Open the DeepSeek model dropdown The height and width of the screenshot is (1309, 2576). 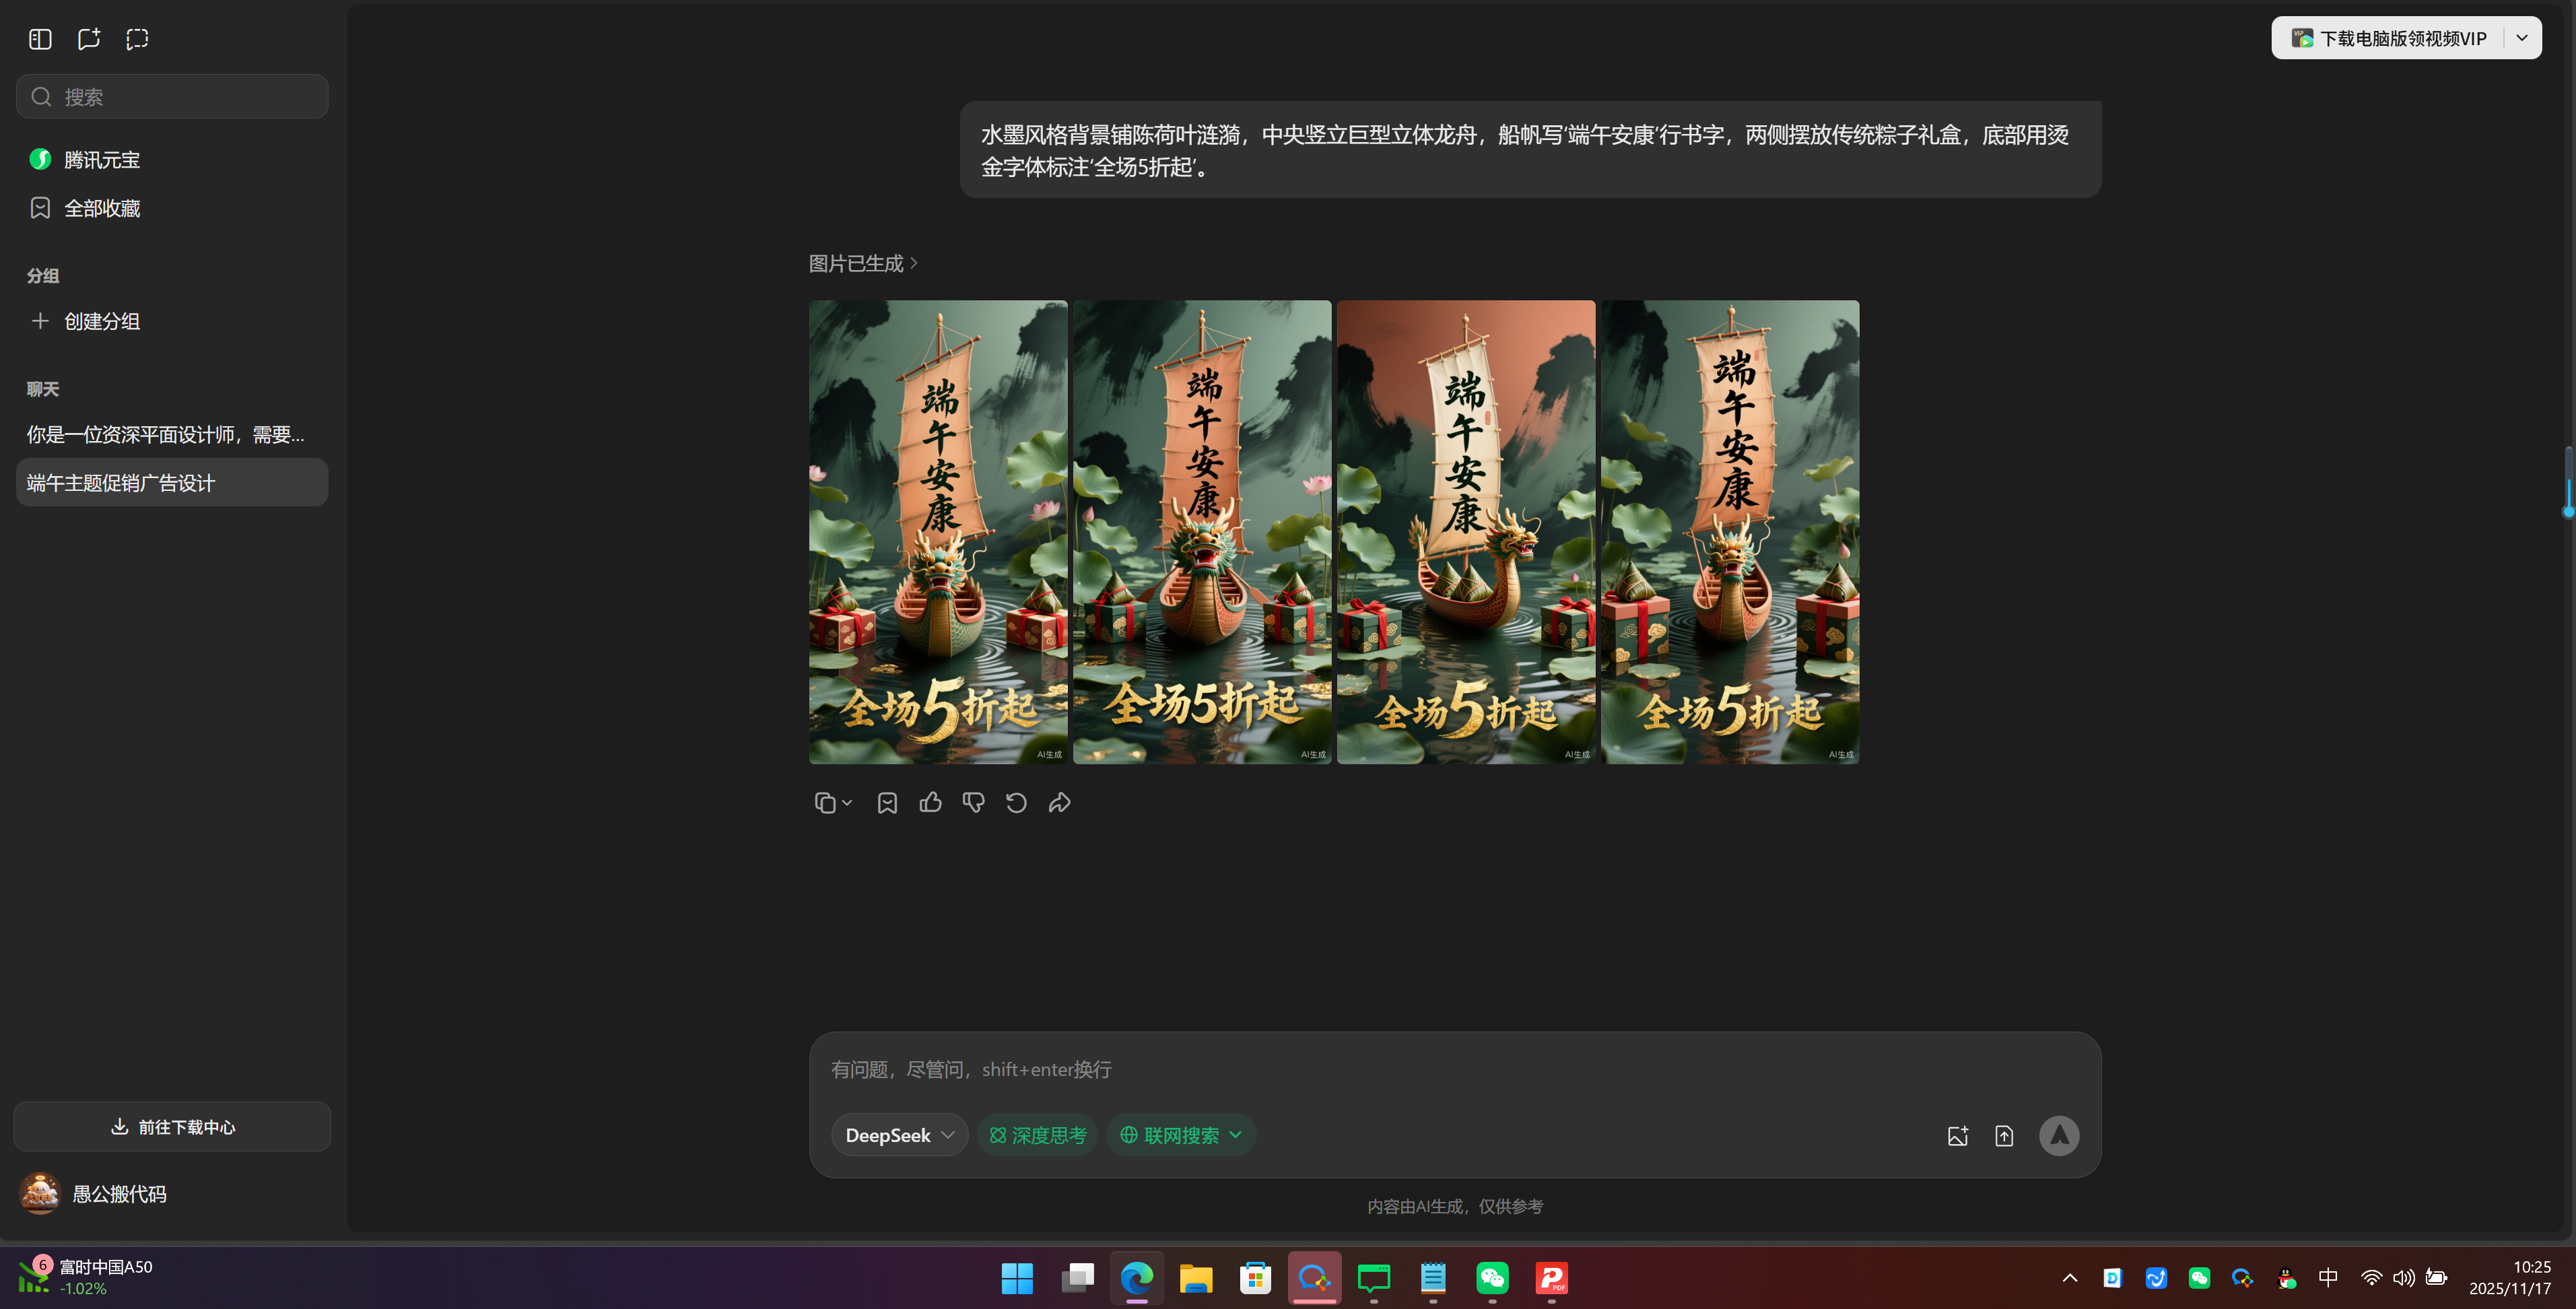click(x=898, y=1134)
